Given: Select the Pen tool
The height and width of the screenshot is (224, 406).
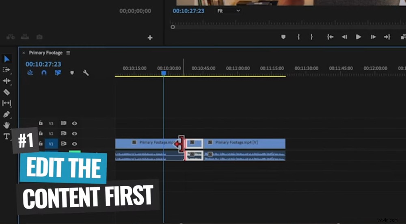Looking at the screenshot, I should (x=6, y=114).
